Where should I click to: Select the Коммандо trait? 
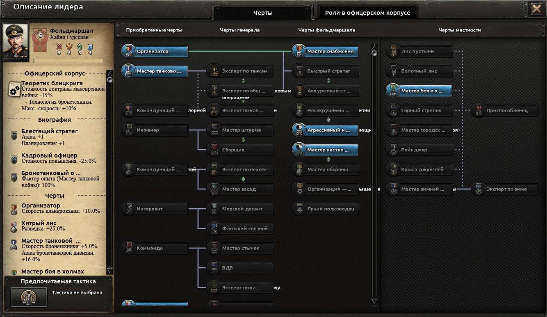pos(155,248)
